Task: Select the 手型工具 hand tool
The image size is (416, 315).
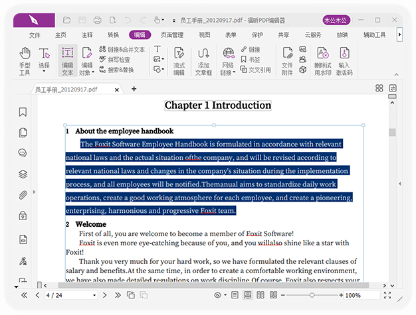Action: (25, 61)
